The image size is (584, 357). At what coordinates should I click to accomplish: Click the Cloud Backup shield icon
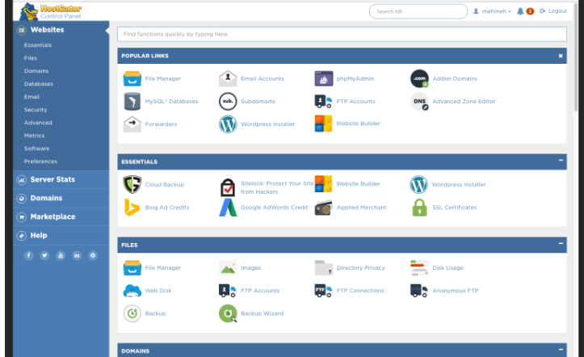(132, 184)
